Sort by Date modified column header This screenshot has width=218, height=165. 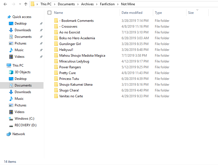coord(132,13)
